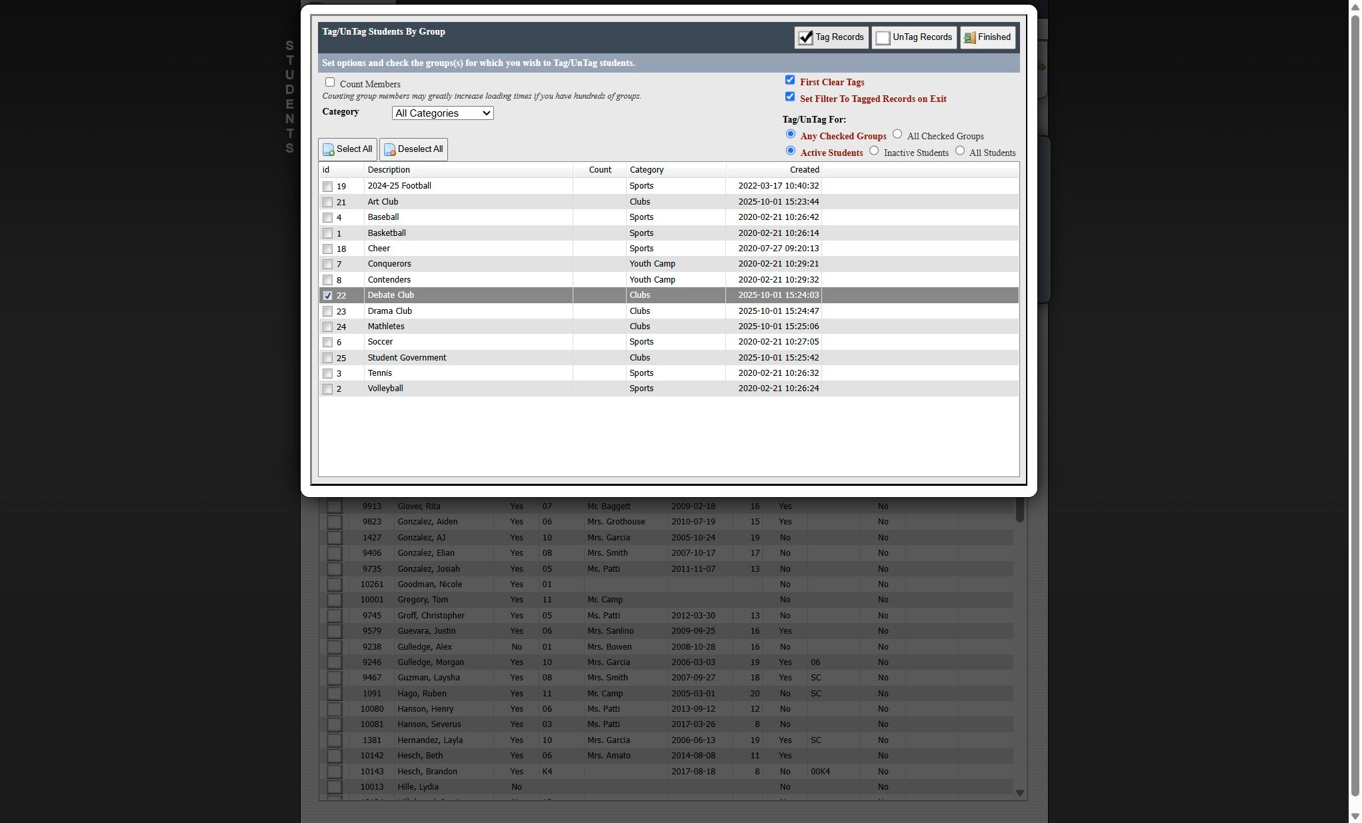Check the Volleyball group checkbox
Viewport: 1362px width, 823px height.
327,389
